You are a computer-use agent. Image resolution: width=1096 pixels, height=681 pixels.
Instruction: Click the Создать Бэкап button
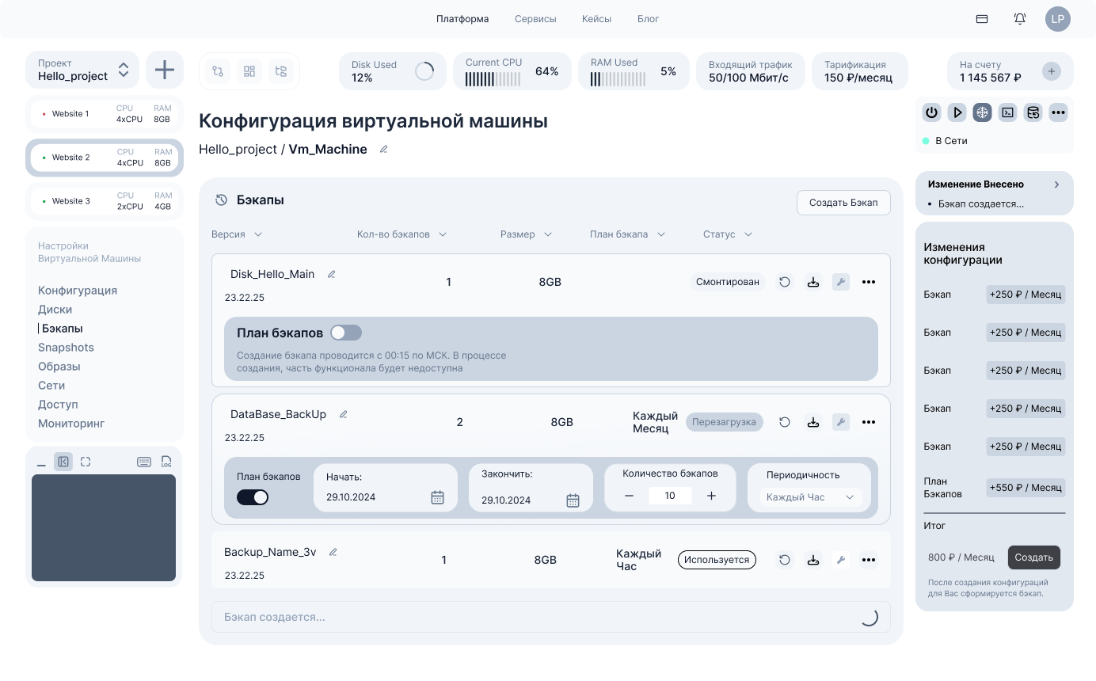(x=843, y=203)
